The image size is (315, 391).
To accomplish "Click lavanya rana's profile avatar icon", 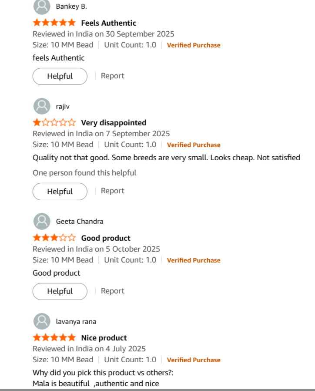I will click(42, 321).
